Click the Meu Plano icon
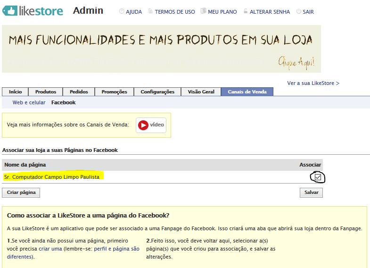The width and height of the screenshot is (370, 268). click(203, 11)
